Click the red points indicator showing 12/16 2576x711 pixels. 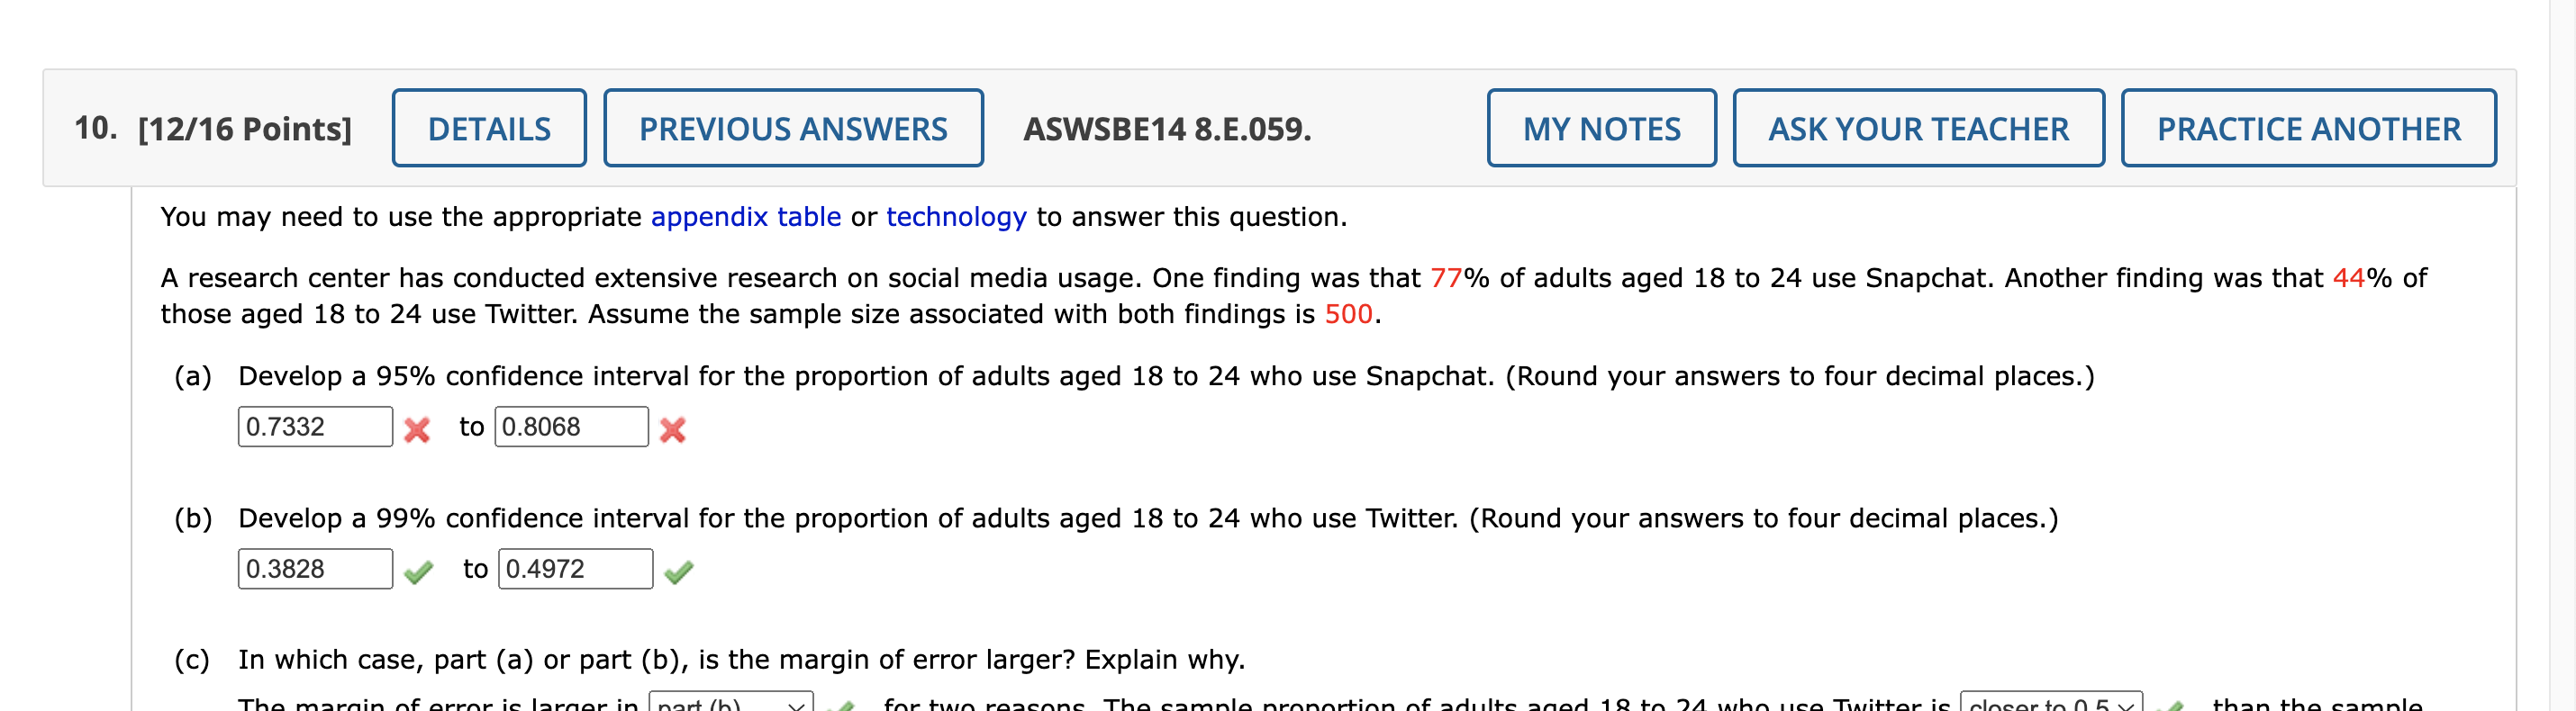pos(243,128)
